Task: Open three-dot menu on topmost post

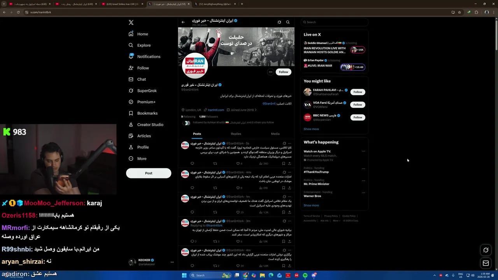Action: point(289,143)
